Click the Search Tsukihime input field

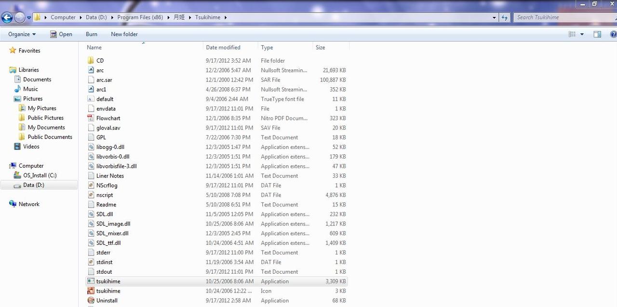click(x=559, y=17)
